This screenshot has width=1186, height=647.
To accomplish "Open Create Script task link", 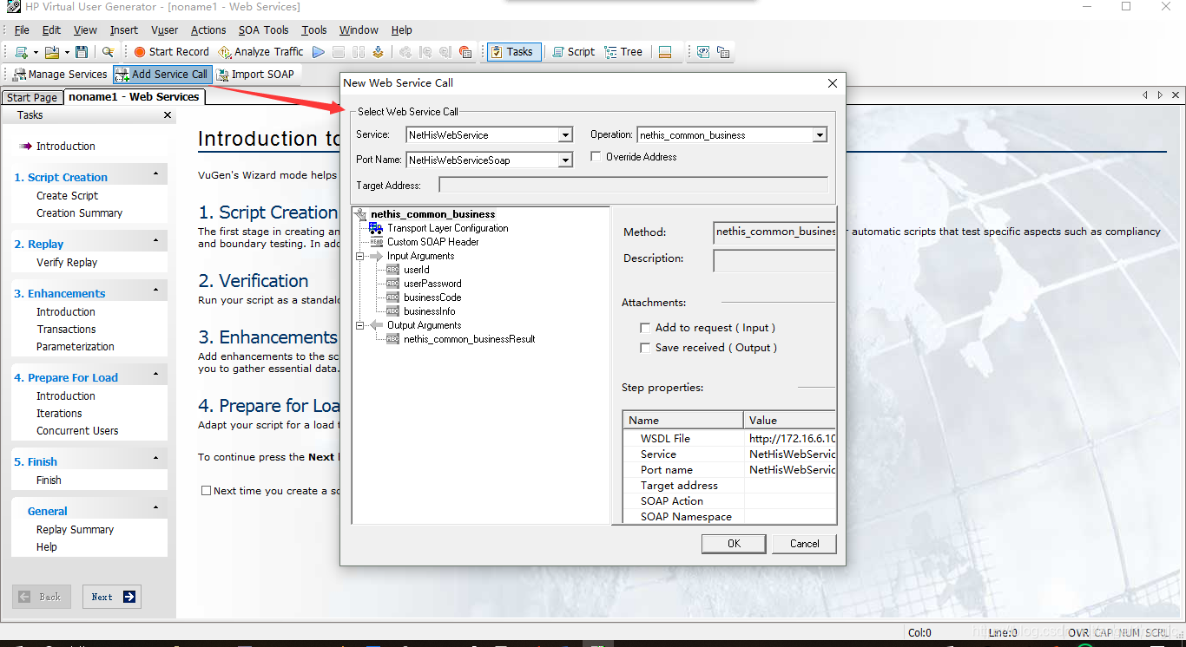I will point(67,196).
